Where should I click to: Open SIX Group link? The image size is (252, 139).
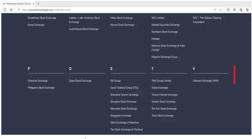[116, 81]
